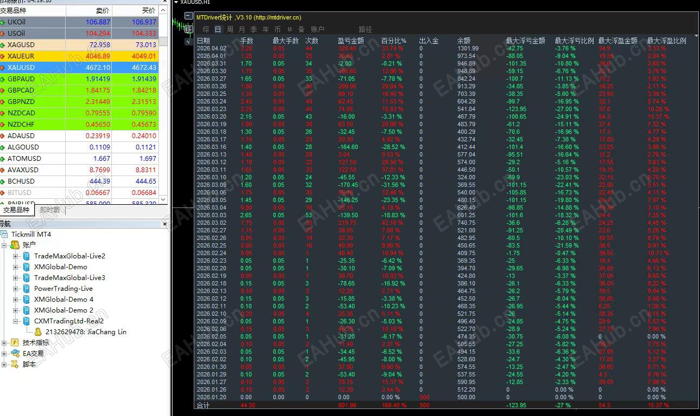Close the 导航 navigator panel

pos(166,224)
